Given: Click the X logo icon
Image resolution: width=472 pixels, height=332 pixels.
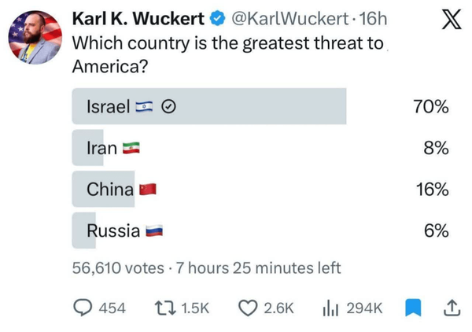Looking at the screenshot, I should coord(452,19).
